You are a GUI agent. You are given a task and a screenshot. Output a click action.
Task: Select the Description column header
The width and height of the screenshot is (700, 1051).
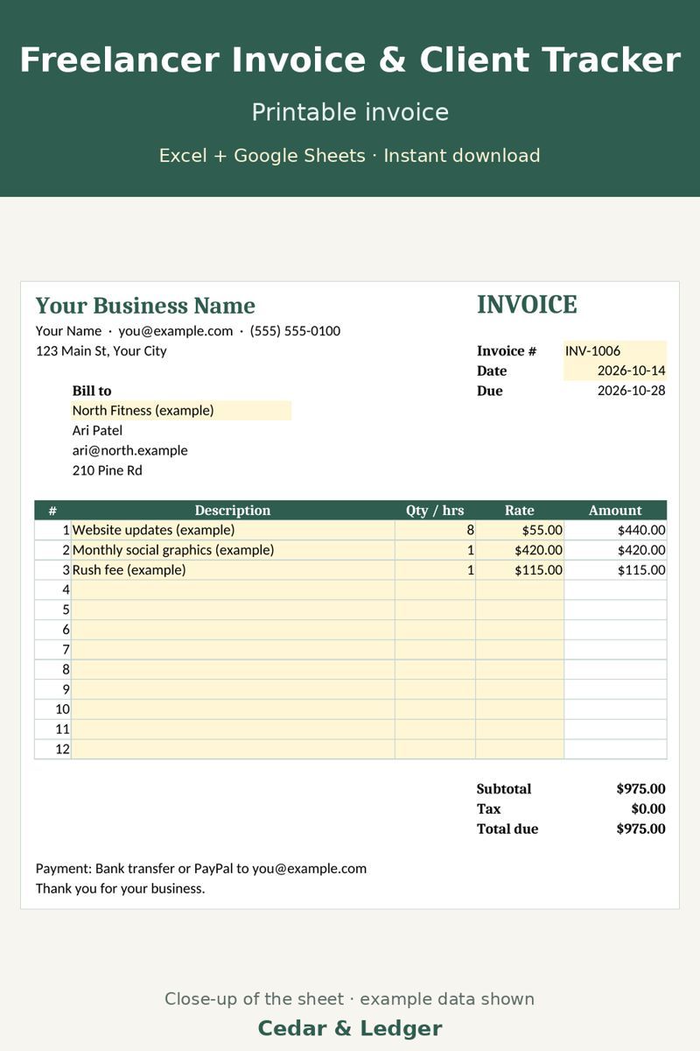pos(233,510)
